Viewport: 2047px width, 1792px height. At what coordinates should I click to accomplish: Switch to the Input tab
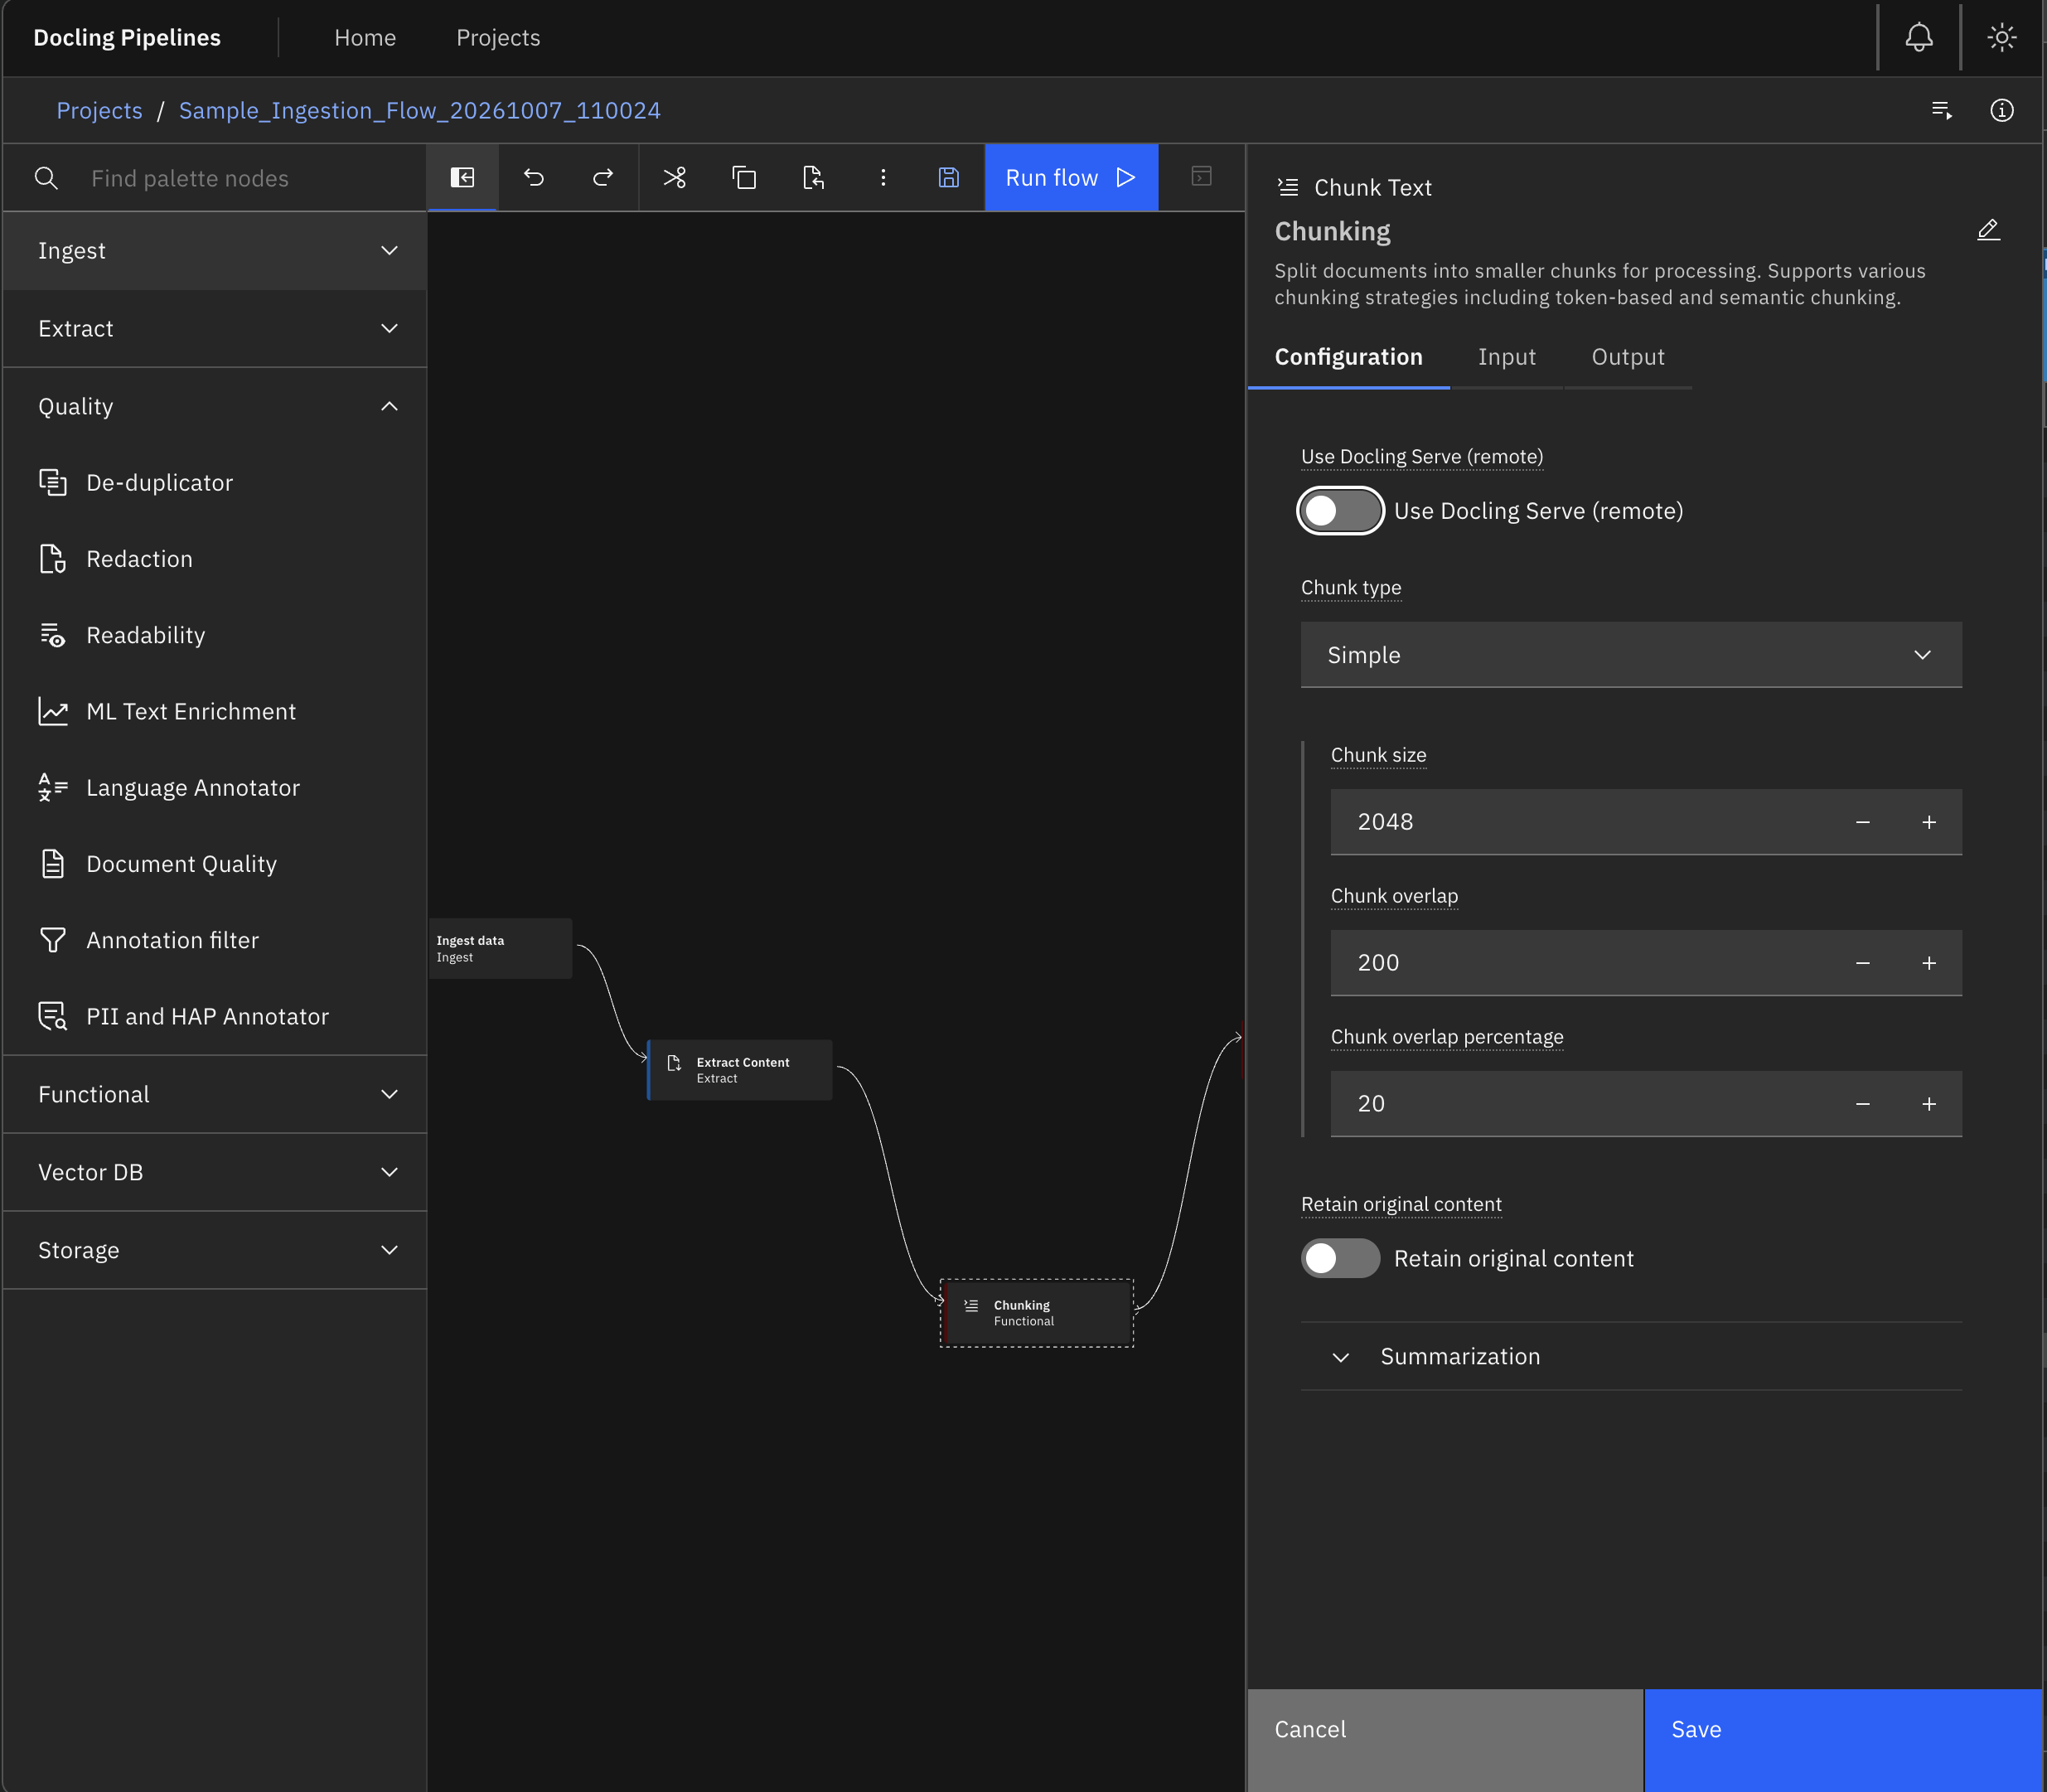pyautogui.click(x=1506, y=357)
